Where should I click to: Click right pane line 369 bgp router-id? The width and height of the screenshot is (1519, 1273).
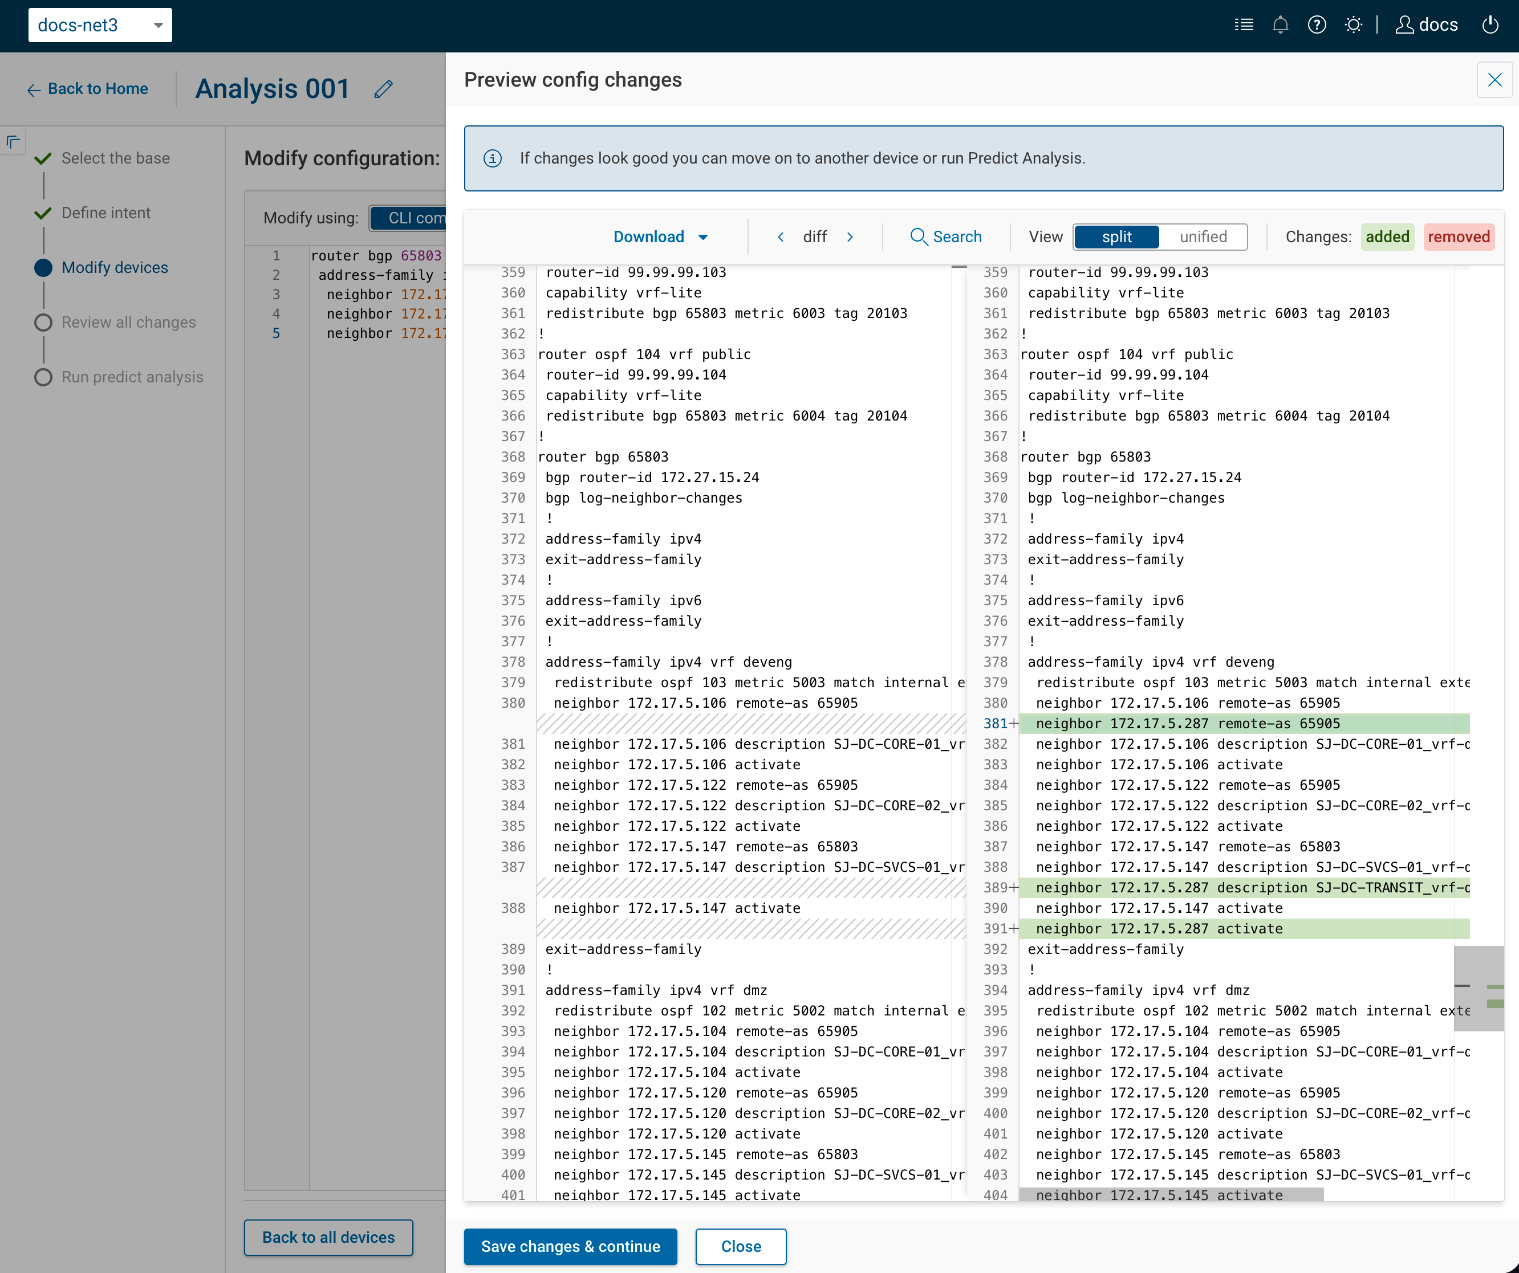[x=1134, y=477]
